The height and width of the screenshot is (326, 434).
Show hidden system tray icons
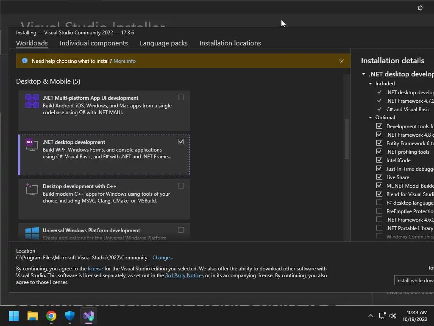point(370,316)
